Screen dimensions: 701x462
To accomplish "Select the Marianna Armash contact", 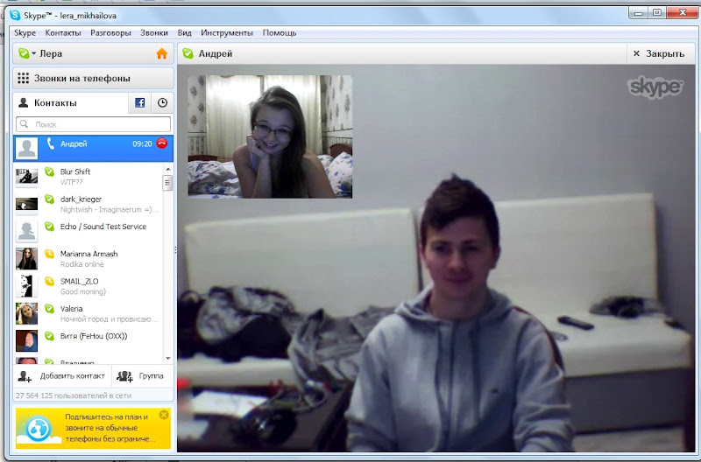I will click(x=88, y=259).
